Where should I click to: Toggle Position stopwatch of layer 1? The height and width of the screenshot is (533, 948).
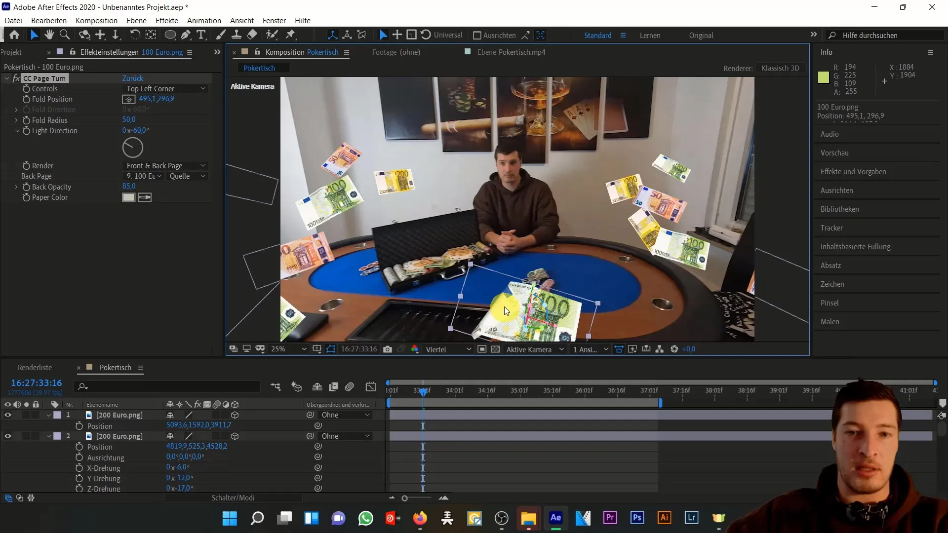[x=79, y=426]
